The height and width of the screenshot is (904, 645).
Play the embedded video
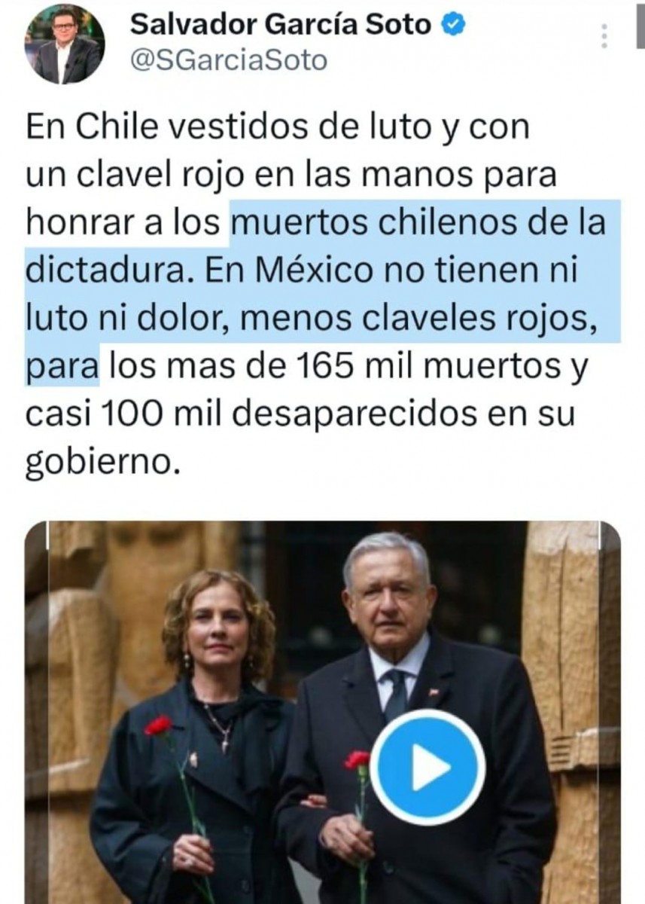(x=427, y=767)
